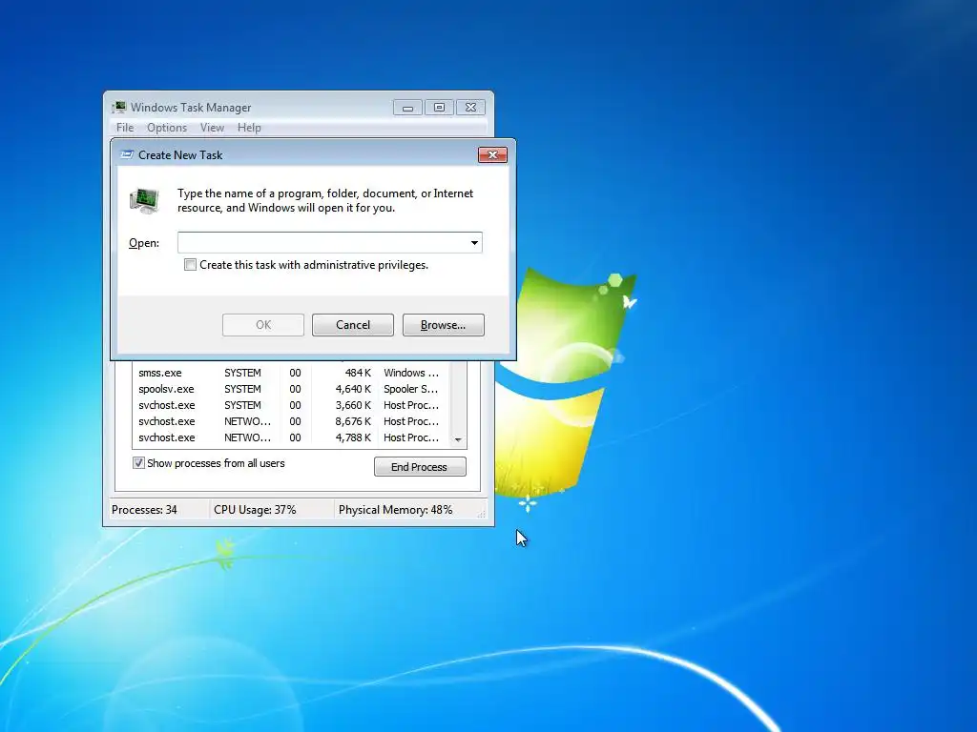
Task: Expand the Open combo box dropdown arrow
Action: coord(474,243)
